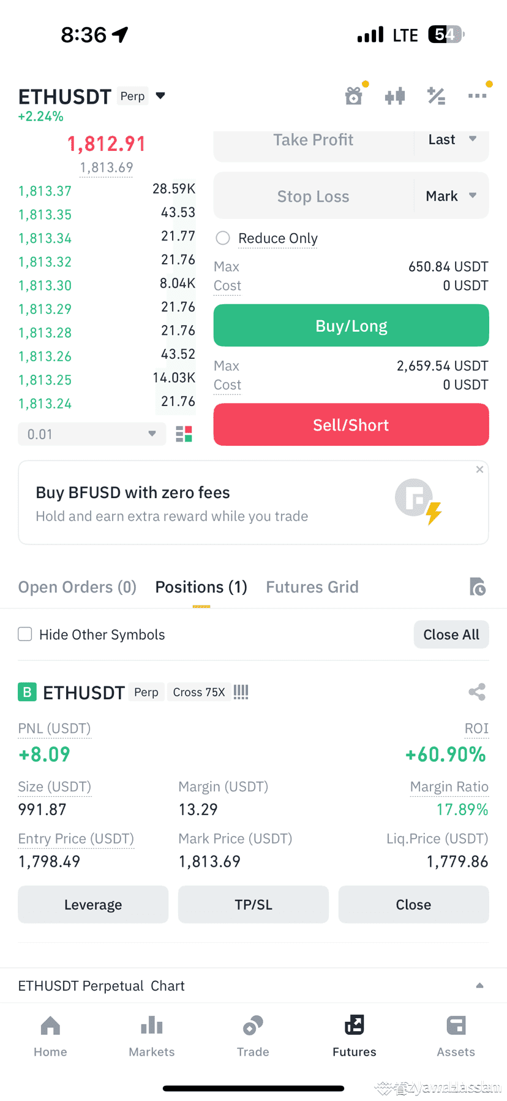Change Stop Loss trigger type Mark
507x1101 pixels.
tap(451, 196)
